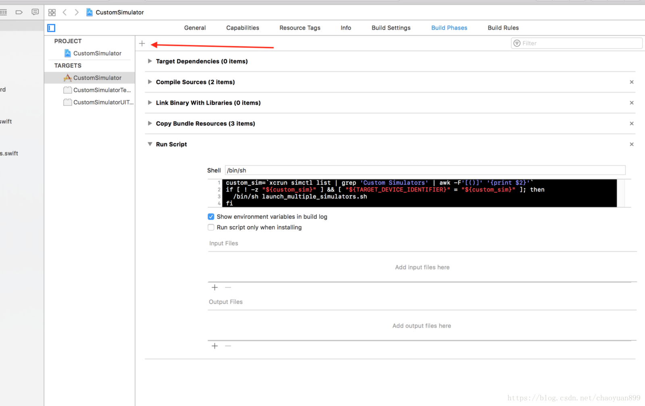Remove the Link Binary With Libraries phase
The image size is (645, 406).
coord(632,103)
